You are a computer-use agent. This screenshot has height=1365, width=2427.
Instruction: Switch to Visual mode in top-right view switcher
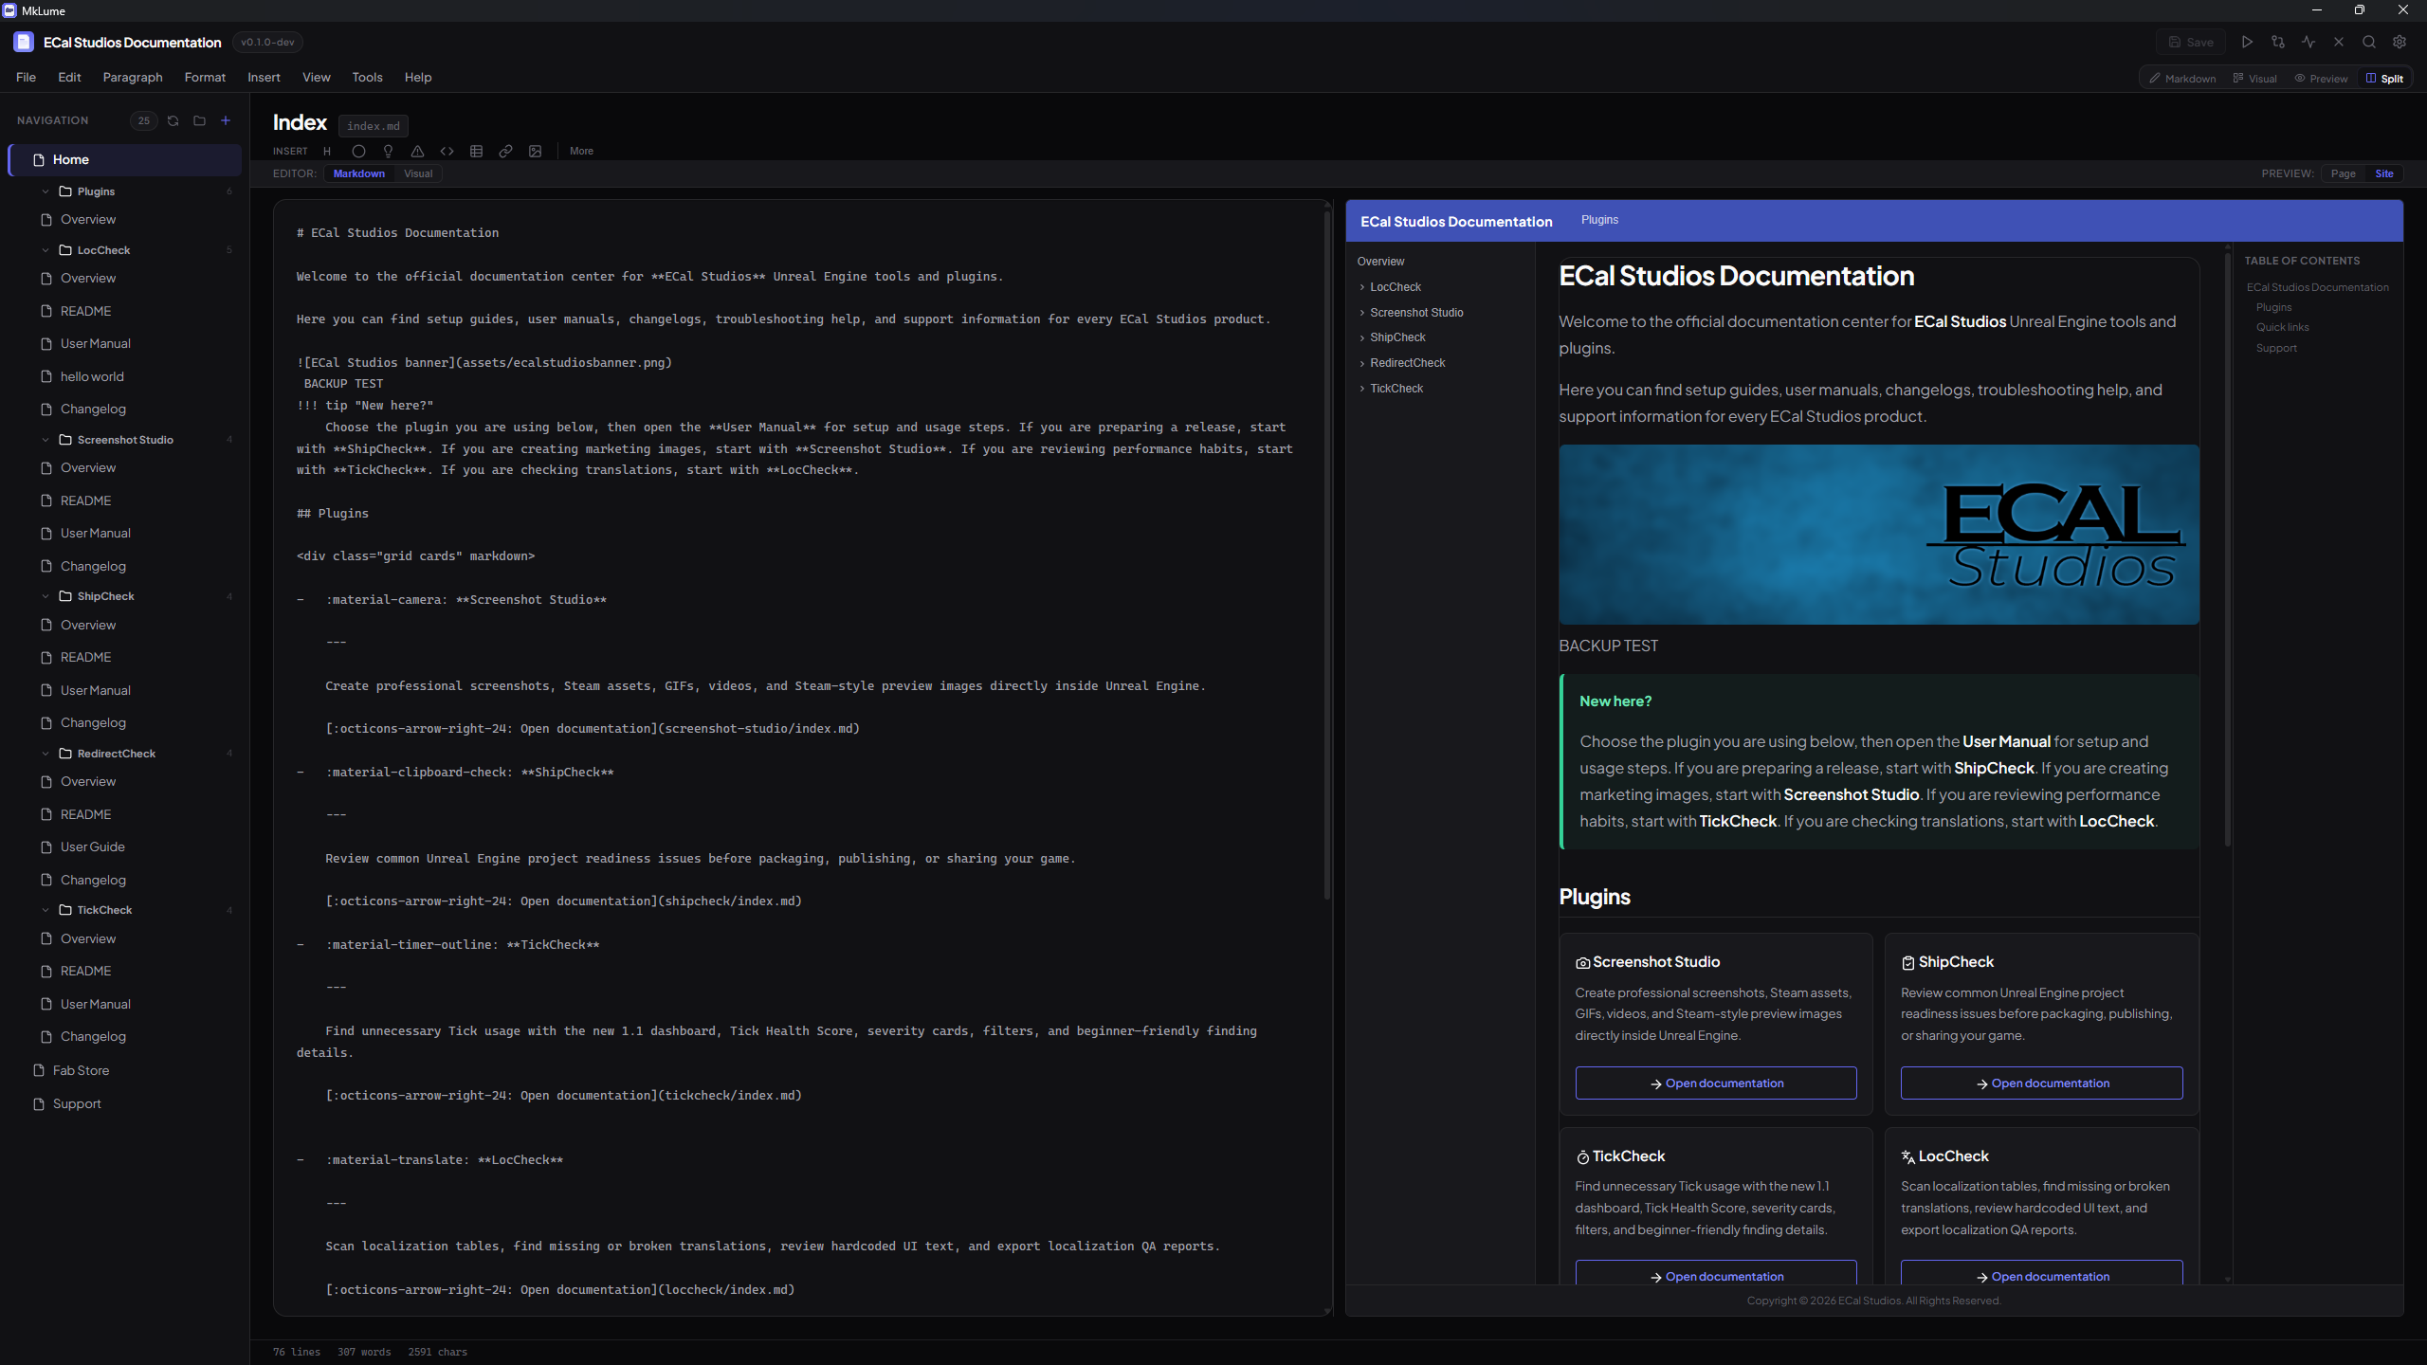pyautogui.click(x=2255, y=79)
